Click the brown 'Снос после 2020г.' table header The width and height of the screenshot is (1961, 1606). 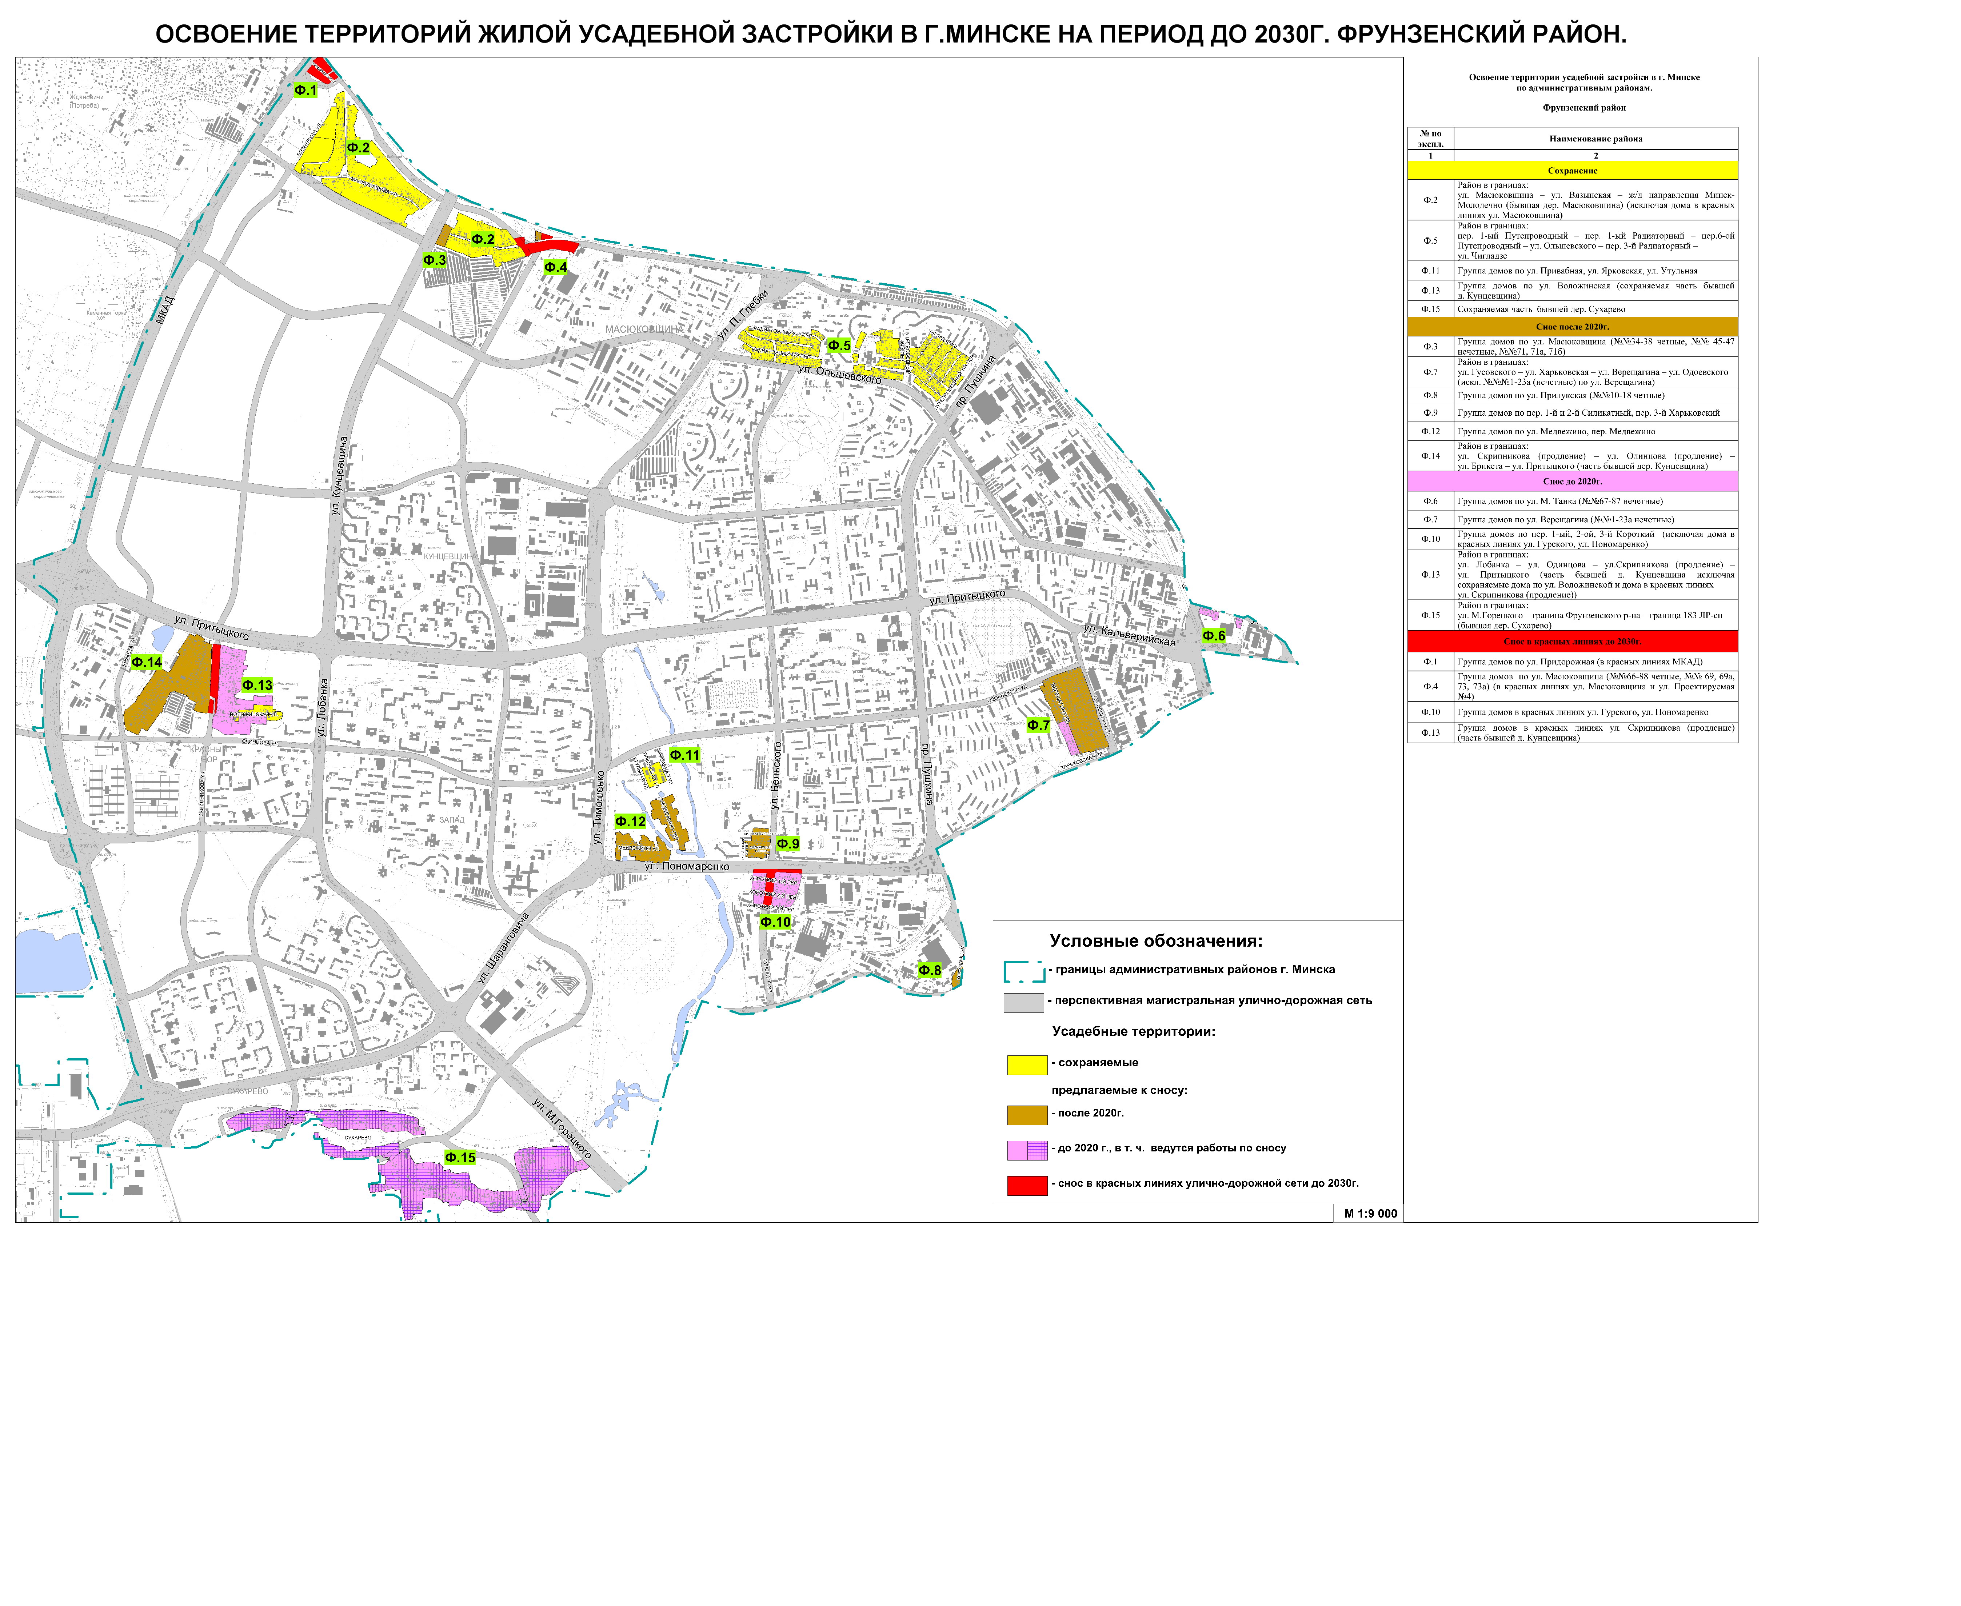(1573, 327)
